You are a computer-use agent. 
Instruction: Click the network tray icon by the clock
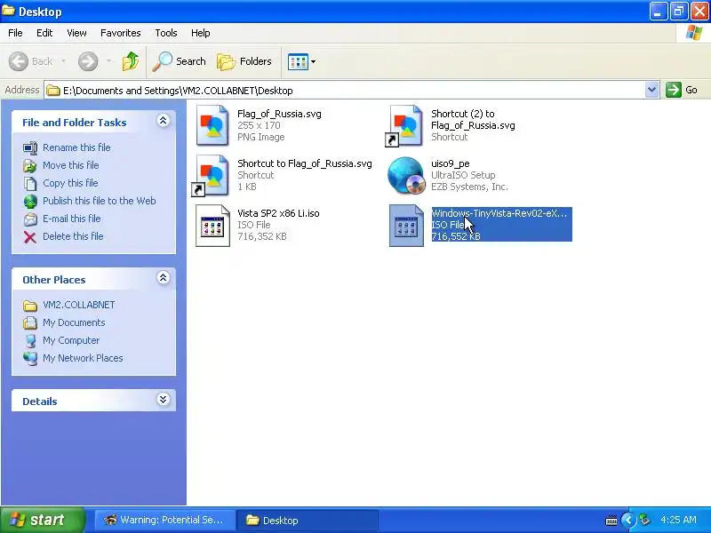[x=645, y=520]
